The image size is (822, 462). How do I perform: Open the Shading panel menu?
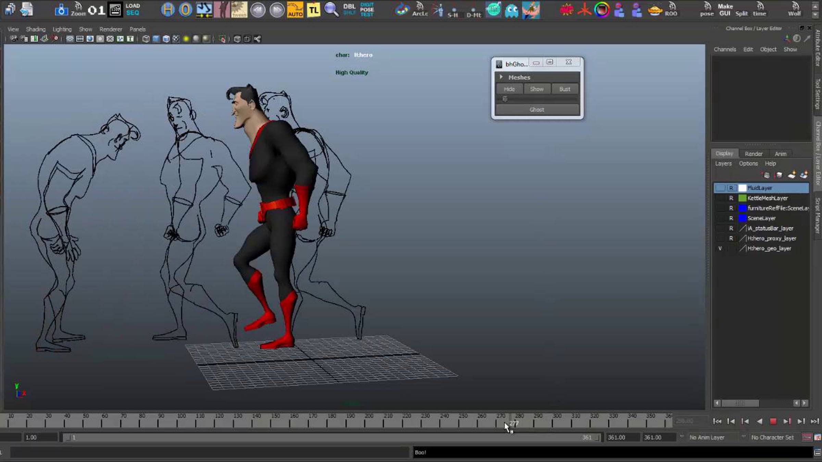[x=36, y=29]
